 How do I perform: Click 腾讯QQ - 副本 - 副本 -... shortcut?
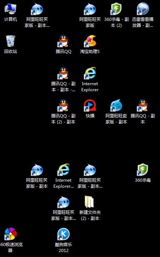63,80
